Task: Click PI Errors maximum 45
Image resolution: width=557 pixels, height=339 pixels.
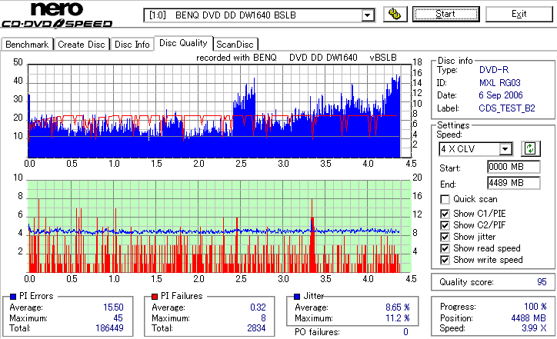Action: (x=118, y=317)
